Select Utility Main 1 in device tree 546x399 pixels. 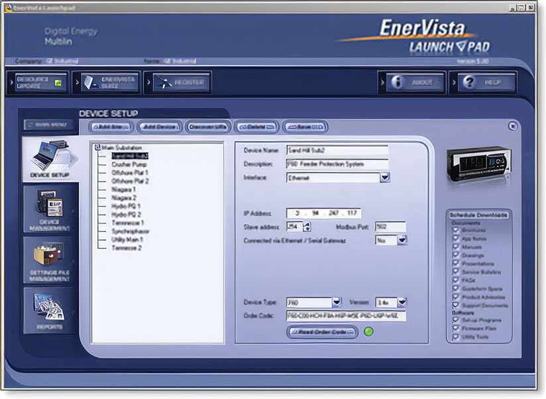pos(127,239)
